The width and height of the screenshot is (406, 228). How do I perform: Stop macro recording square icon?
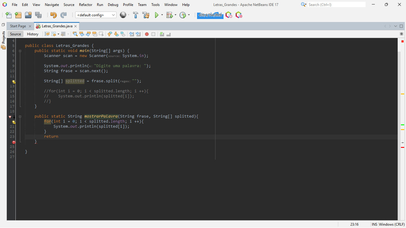coord(153,34)
